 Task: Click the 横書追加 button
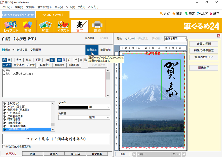[x=105, y=50]
